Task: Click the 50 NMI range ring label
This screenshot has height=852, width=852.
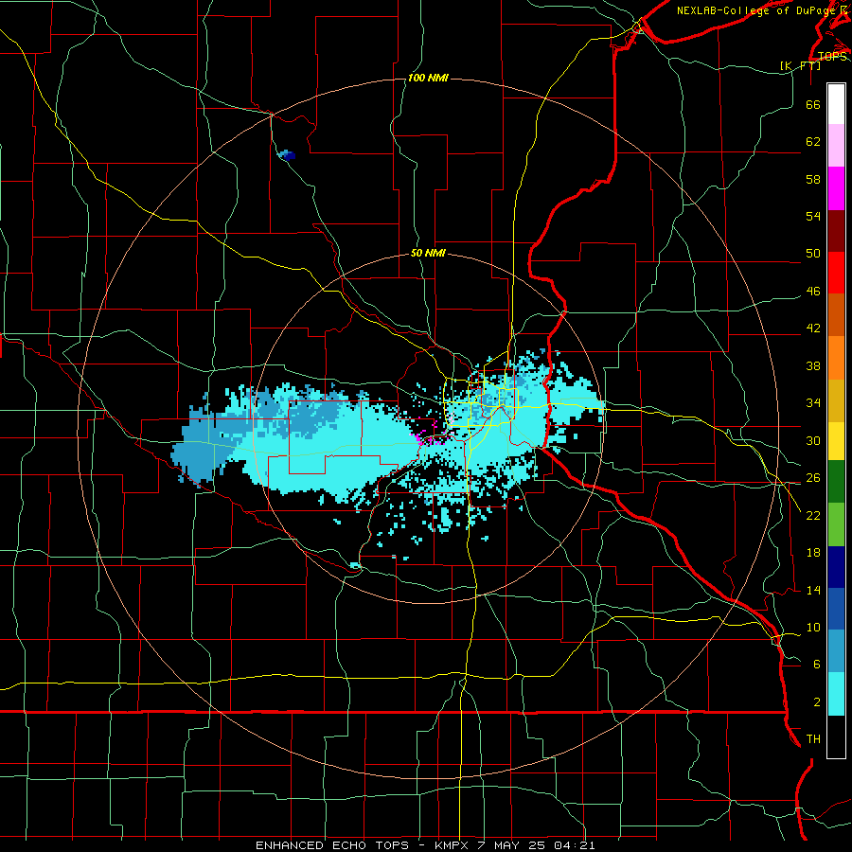Action: click(428, 253)
